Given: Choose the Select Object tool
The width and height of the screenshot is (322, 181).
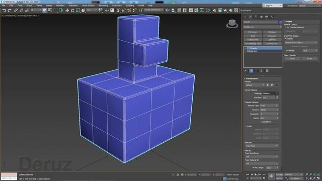Looking at the screenshot, I should click(45, 10).
